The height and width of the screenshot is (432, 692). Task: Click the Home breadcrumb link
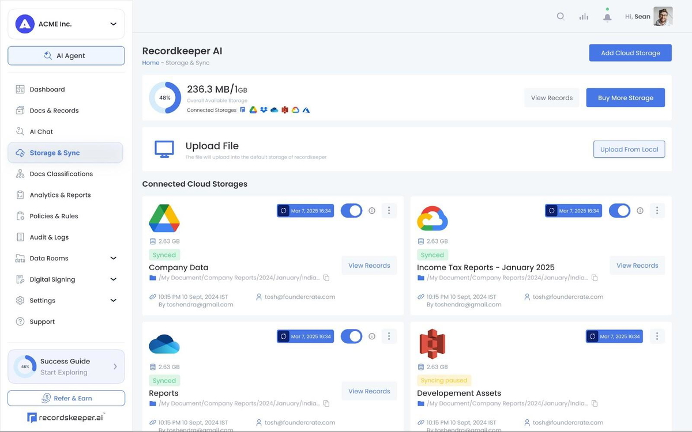[151, 63]
